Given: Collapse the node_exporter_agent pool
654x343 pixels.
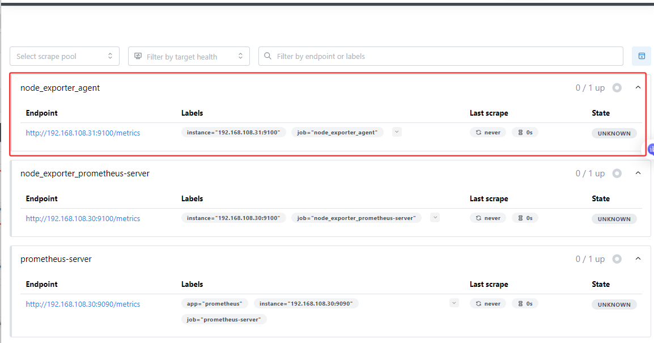Looking at the screenshot, I should [x=638, y=88].
